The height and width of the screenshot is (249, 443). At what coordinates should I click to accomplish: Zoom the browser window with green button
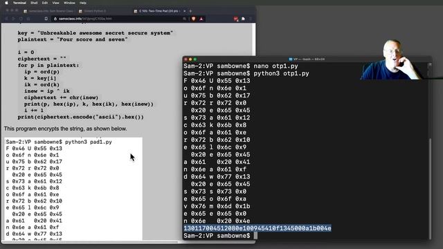tap(17, 10)
